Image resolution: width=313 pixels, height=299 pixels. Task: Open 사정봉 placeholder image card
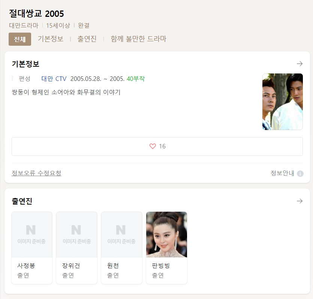point(32,235)
